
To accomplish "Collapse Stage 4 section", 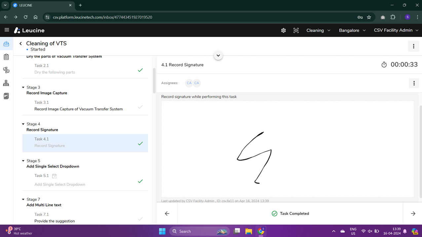I will click(23, 124).
